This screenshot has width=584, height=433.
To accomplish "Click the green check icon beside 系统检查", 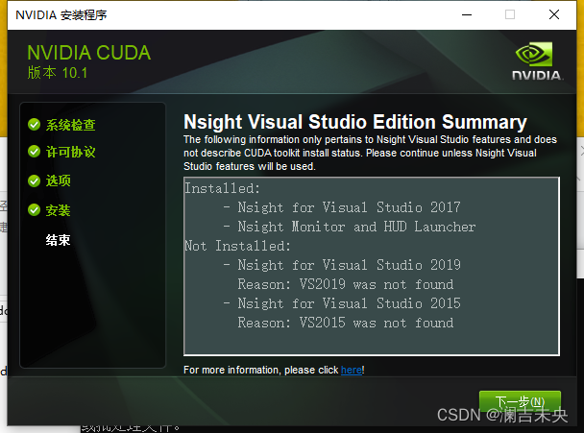I will [34, 125].
